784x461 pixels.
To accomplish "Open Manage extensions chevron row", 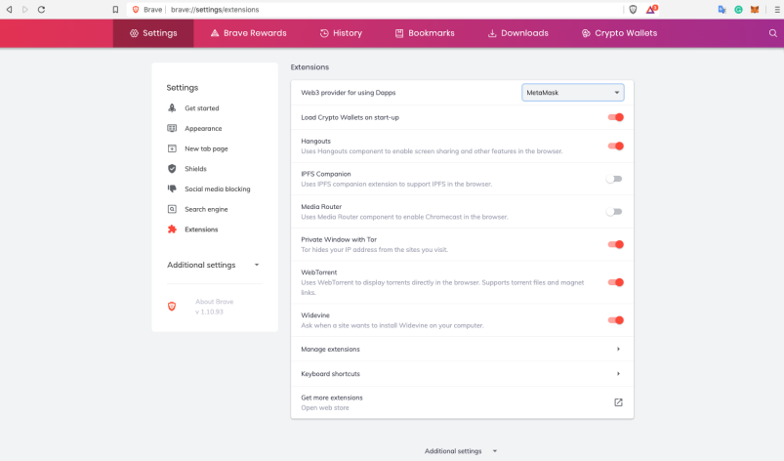I will 462,349.
